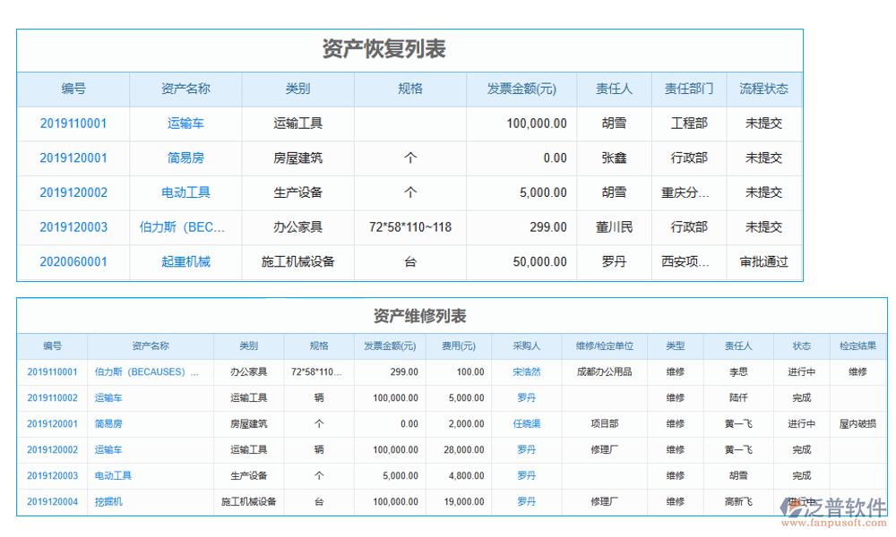Sort by 流程状态 column header
The height and width of the screenshot is (537, 896).
point(763,89)
